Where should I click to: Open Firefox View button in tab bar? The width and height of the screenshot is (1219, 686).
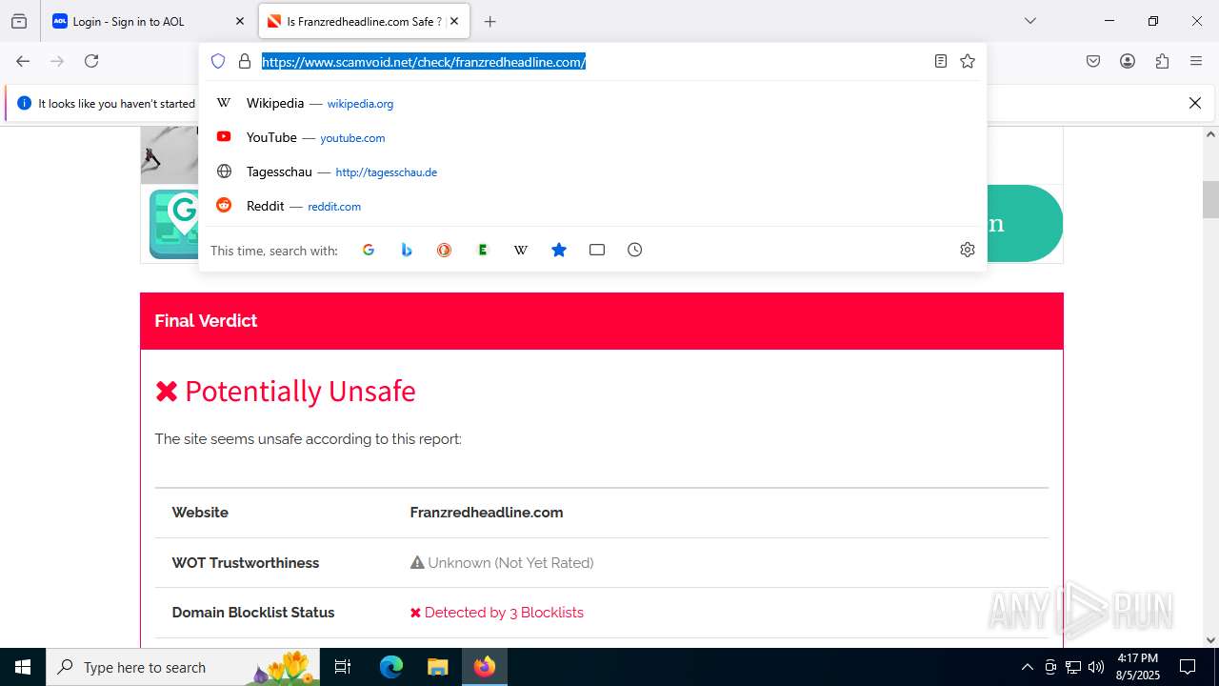click(19, 21)
